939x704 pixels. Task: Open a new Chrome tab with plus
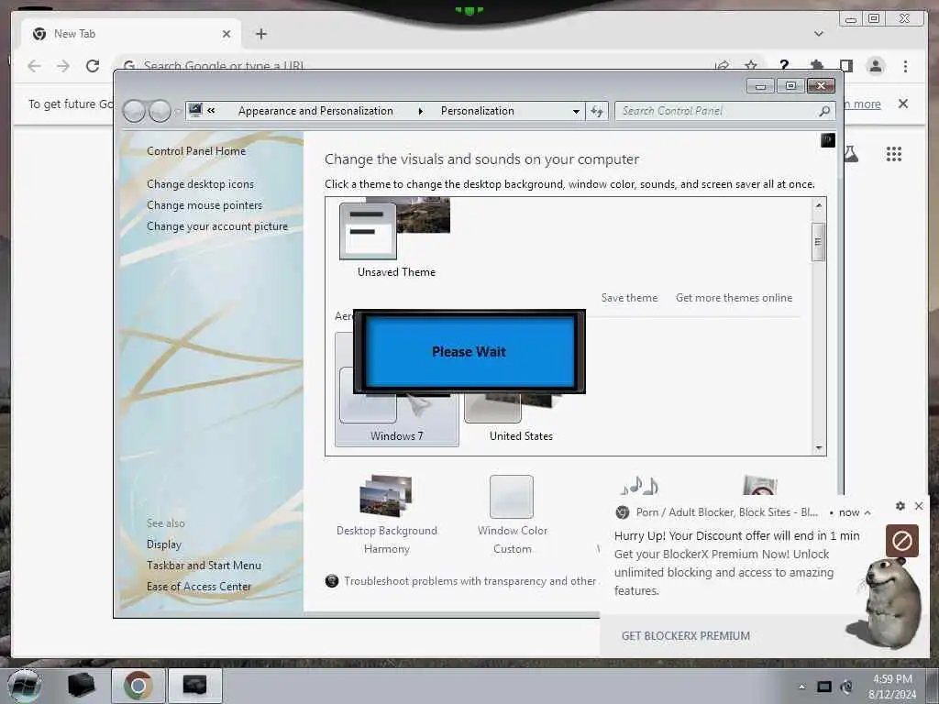point(261,34)
